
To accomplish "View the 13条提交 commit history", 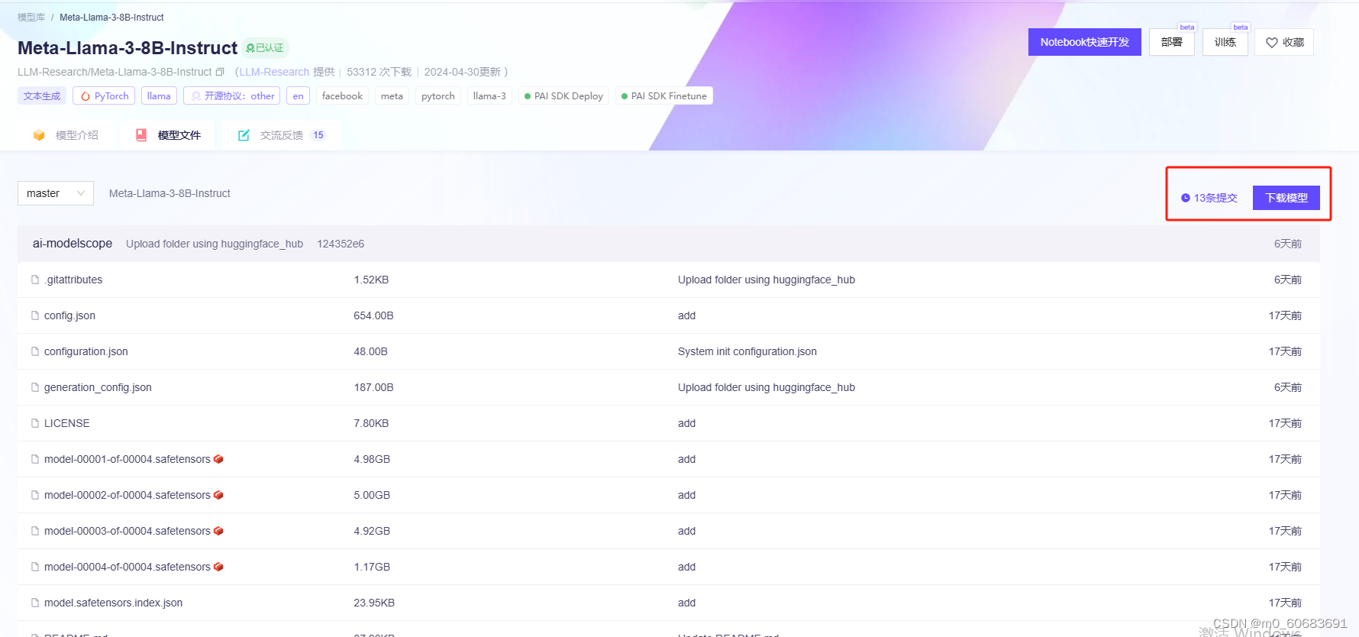I will (1209, 198).
